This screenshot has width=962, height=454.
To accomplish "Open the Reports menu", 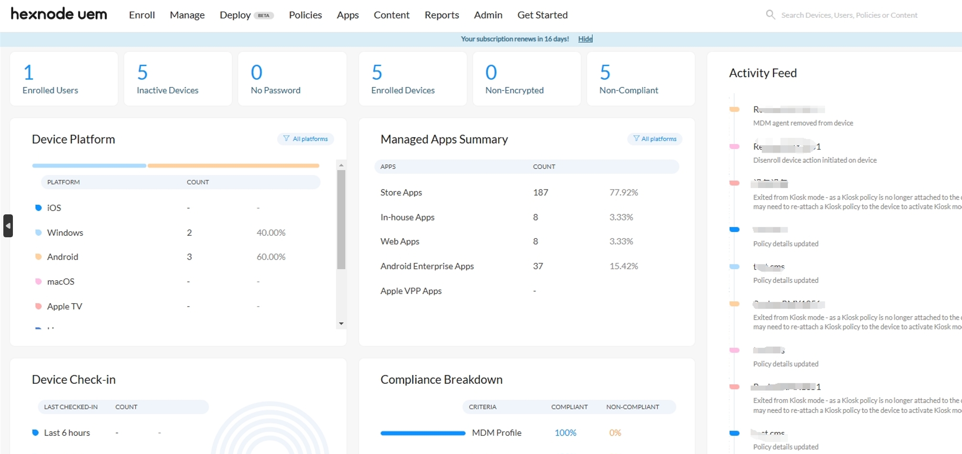I will (x=441, y=15).
